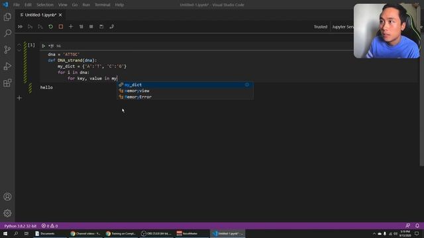Open the variable explorer
Viewport: 424px width, 238px height.
pos(91,26)
